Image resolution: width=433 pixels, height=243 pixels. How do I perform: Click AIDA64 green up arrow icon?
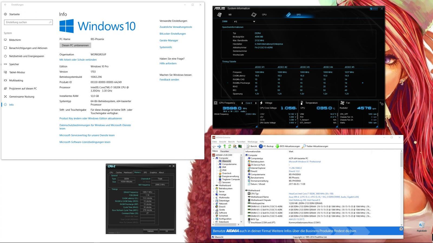(x=224, y=146)
